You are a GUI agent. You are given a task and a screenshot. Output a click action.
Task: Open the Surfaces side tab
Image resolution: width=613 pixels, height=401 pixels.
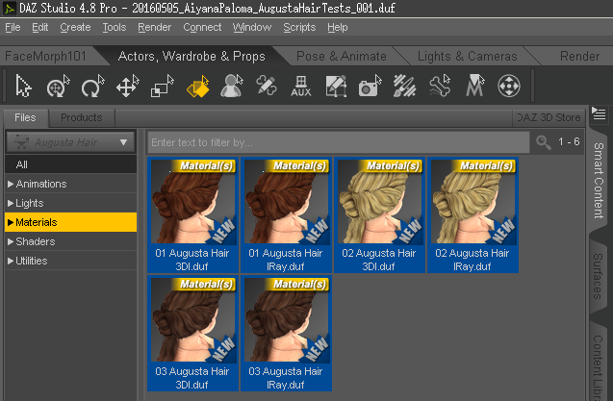[598, 276]
